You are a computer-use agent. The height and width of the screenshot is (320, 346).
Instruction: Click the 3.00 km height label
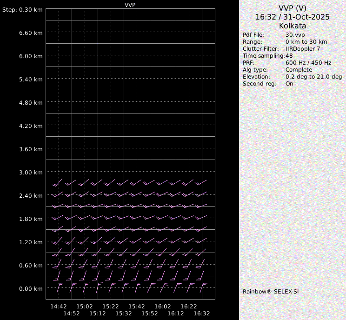(31, 173)
